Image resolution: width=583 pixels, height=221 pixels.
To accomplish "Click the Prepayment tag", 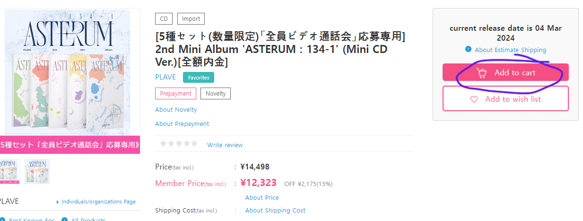I will click(x=175, y=94).
